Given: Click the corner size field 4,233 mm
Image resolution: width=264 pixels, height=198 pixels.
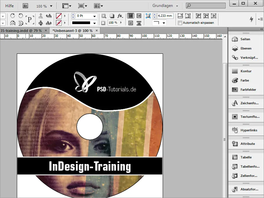Looking at the screenshot, I should click(165, 16).
